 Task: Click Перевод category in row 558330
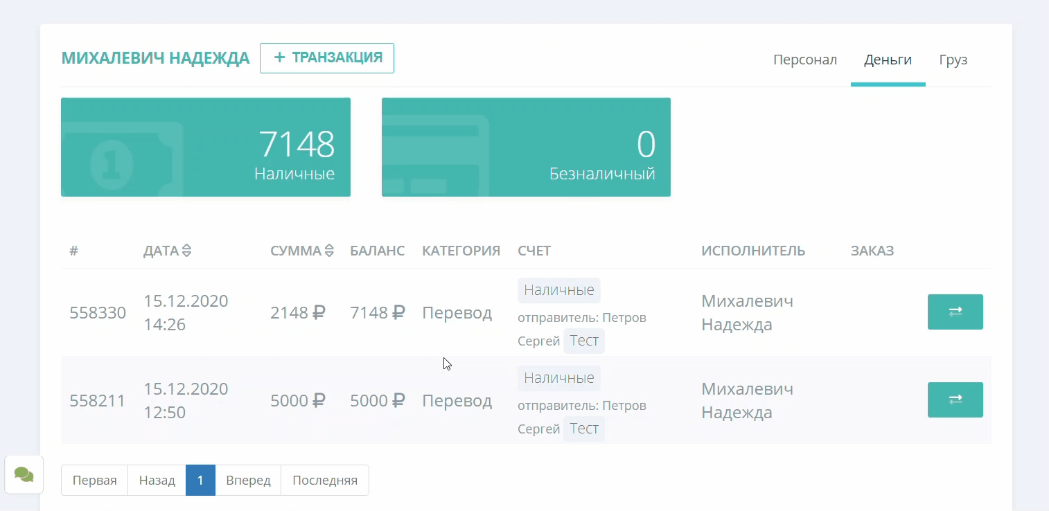(457, 313)
